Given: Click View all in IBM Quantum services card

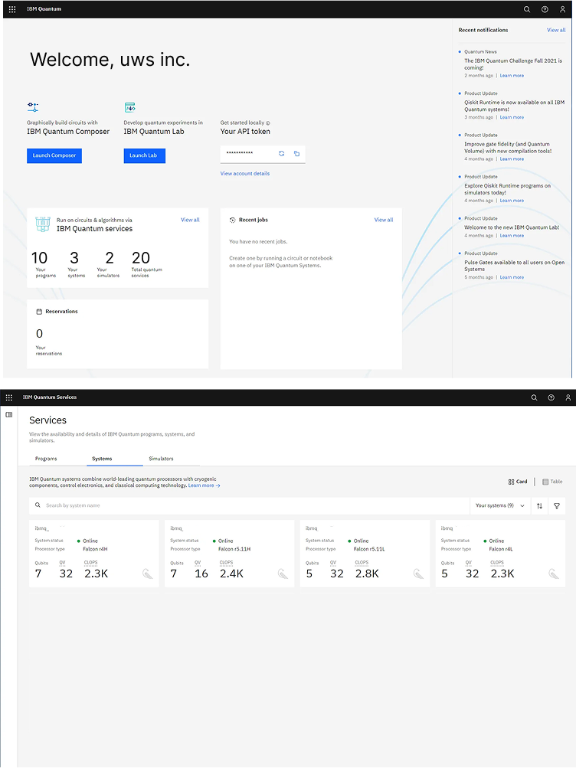Looking at the screenshot, I should click(190, 220).
